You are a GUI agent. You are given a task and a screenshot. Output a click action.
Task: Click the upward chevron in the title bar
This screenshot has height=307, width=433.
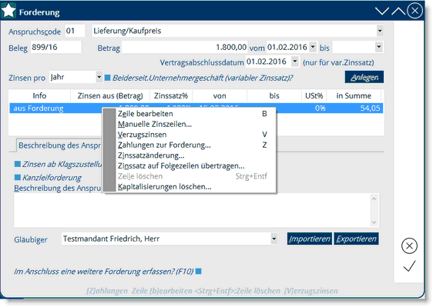click(x=398, y=11)
